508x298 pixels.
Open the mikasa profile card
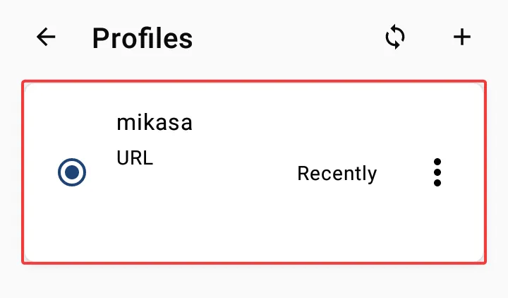(x=254, y=172)
